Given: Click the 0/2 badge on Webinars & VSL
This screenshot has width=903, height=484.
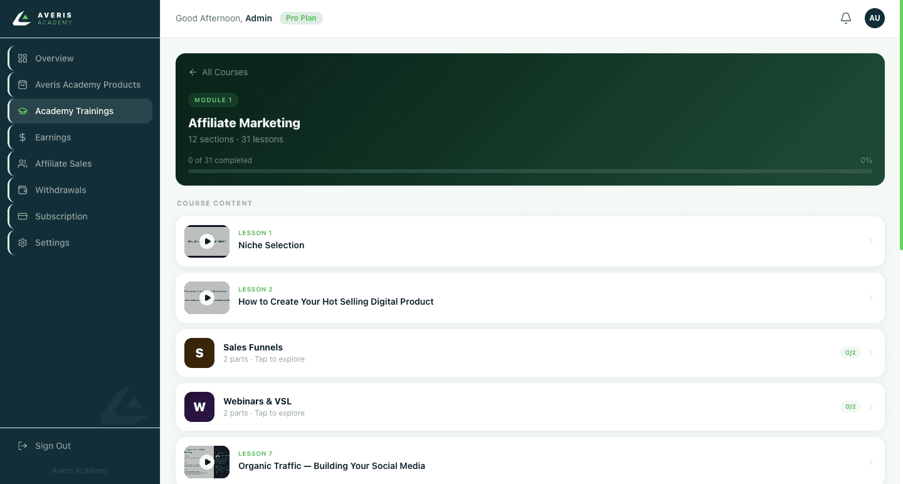Looking at the screenshot, I should (850, 407).
